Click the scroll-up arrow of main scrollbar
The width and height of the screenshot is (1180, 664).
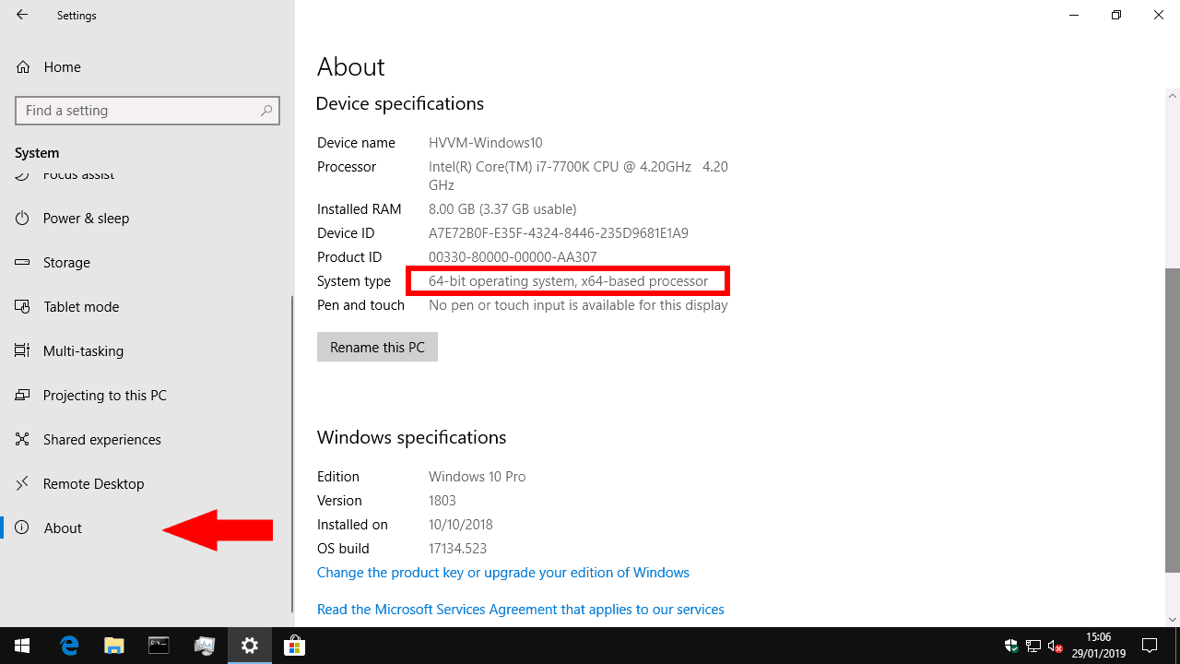(1173, 96)
